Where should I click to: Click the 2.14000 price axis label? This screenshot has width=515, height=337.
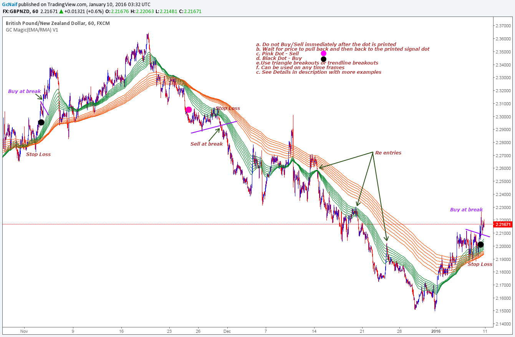502,324
